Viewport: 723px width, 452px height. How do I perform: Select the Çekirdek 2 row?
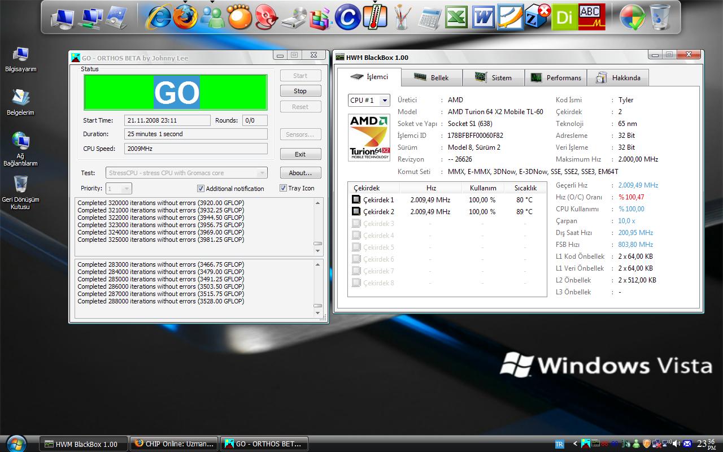tap(447, 211)
